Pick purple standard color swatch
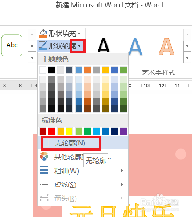The width and height of the screenshot is (192, 217). 123,131
